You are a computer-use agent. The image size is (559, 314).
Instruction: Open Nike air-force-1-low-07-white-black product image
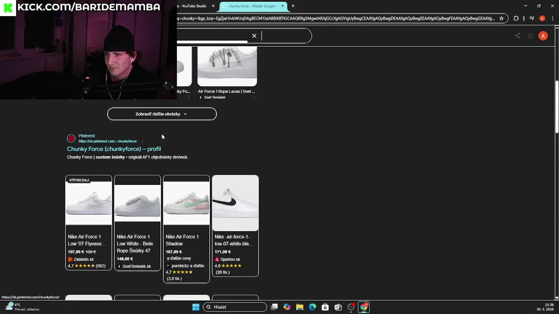tap(235, 203)
